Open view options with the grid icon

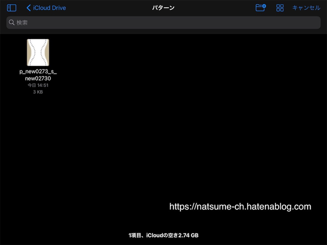(280, 8)
